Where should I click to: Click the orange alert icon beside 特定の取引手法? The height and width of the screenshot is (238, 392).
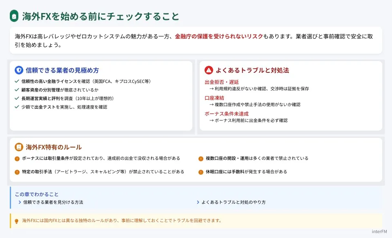click(x=17, y=172)
